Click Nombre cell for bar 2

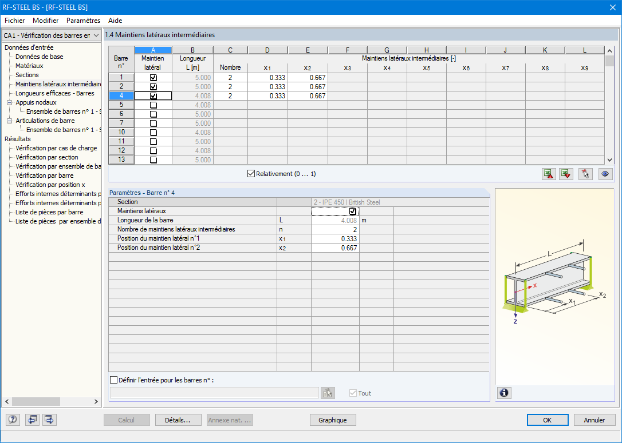click(x=230, y=87)
